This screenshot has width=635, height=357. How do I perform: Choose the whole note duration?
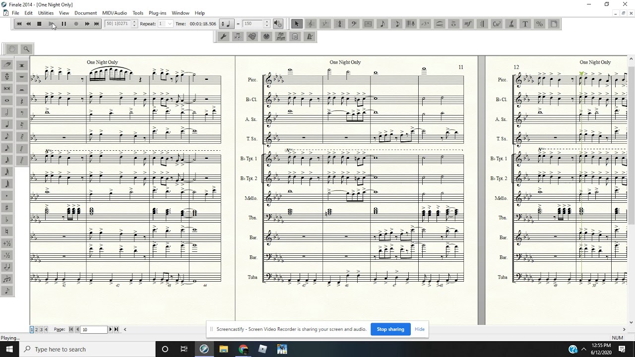tap(7, 101)
